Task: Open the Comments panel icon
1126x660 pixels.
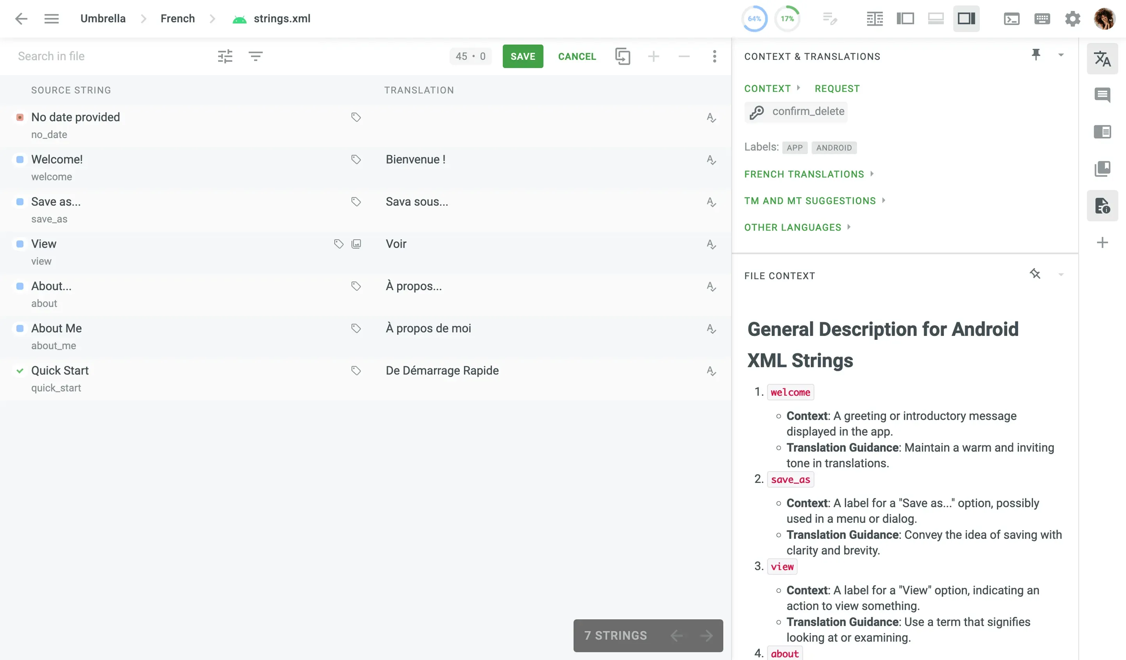Action: (1102, 95)
